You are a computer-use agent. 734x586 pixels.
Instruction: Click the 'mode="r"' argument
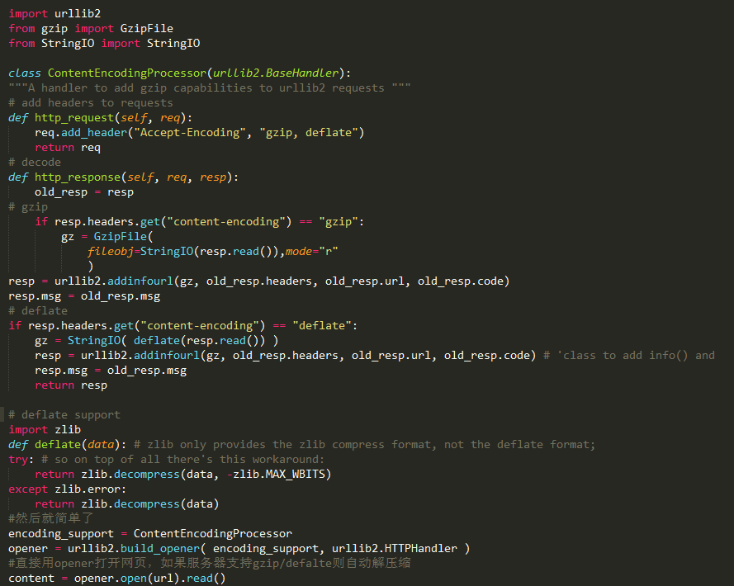point(312,252)
